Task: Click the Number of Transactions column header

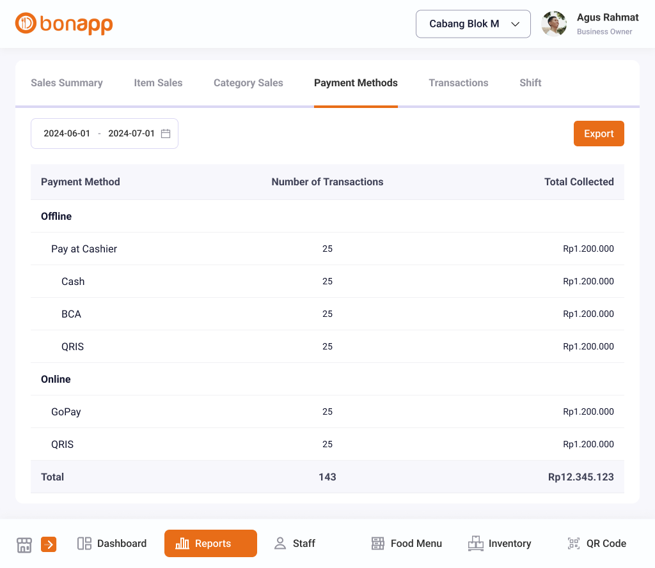Action: coord(327,182)
